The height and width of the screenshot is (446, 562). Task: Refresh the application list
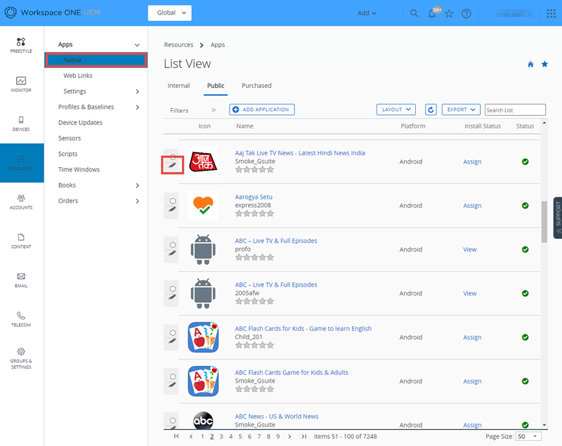pyautogui.click(x=431, y=110)
